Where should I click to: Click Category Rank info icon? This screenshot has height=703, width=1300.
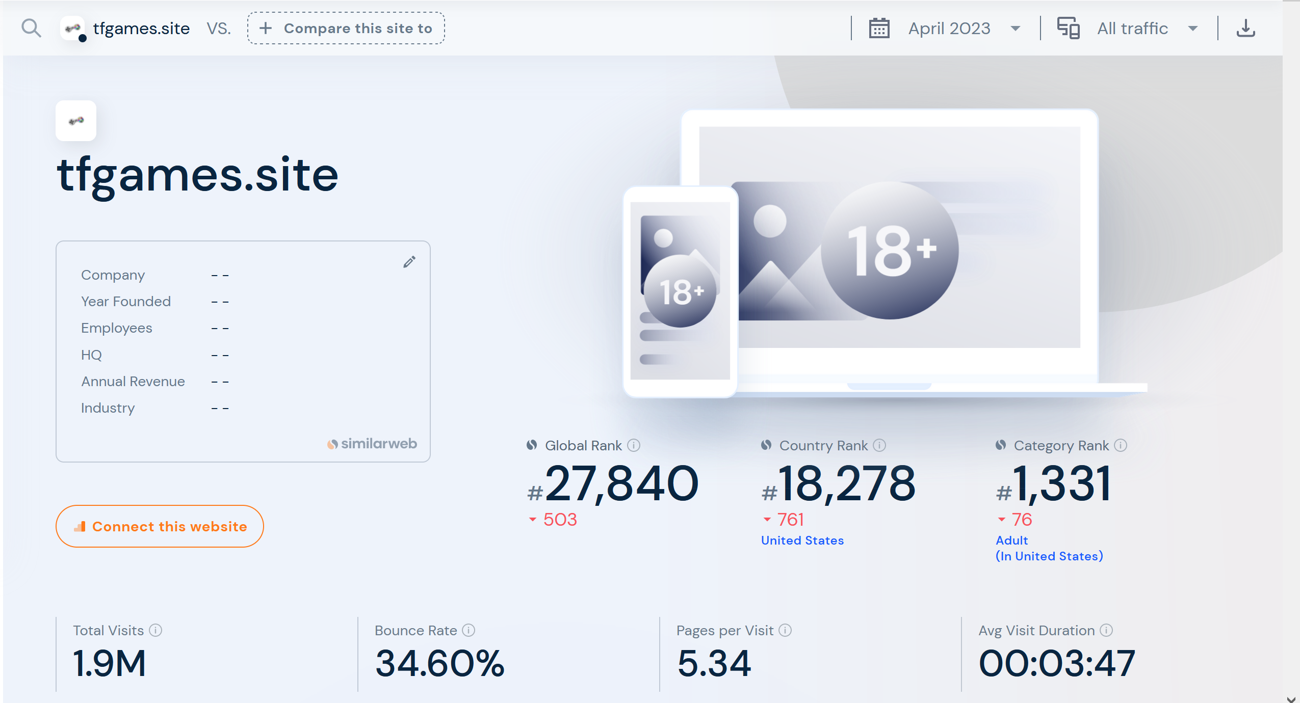[x=1121, y=445]
